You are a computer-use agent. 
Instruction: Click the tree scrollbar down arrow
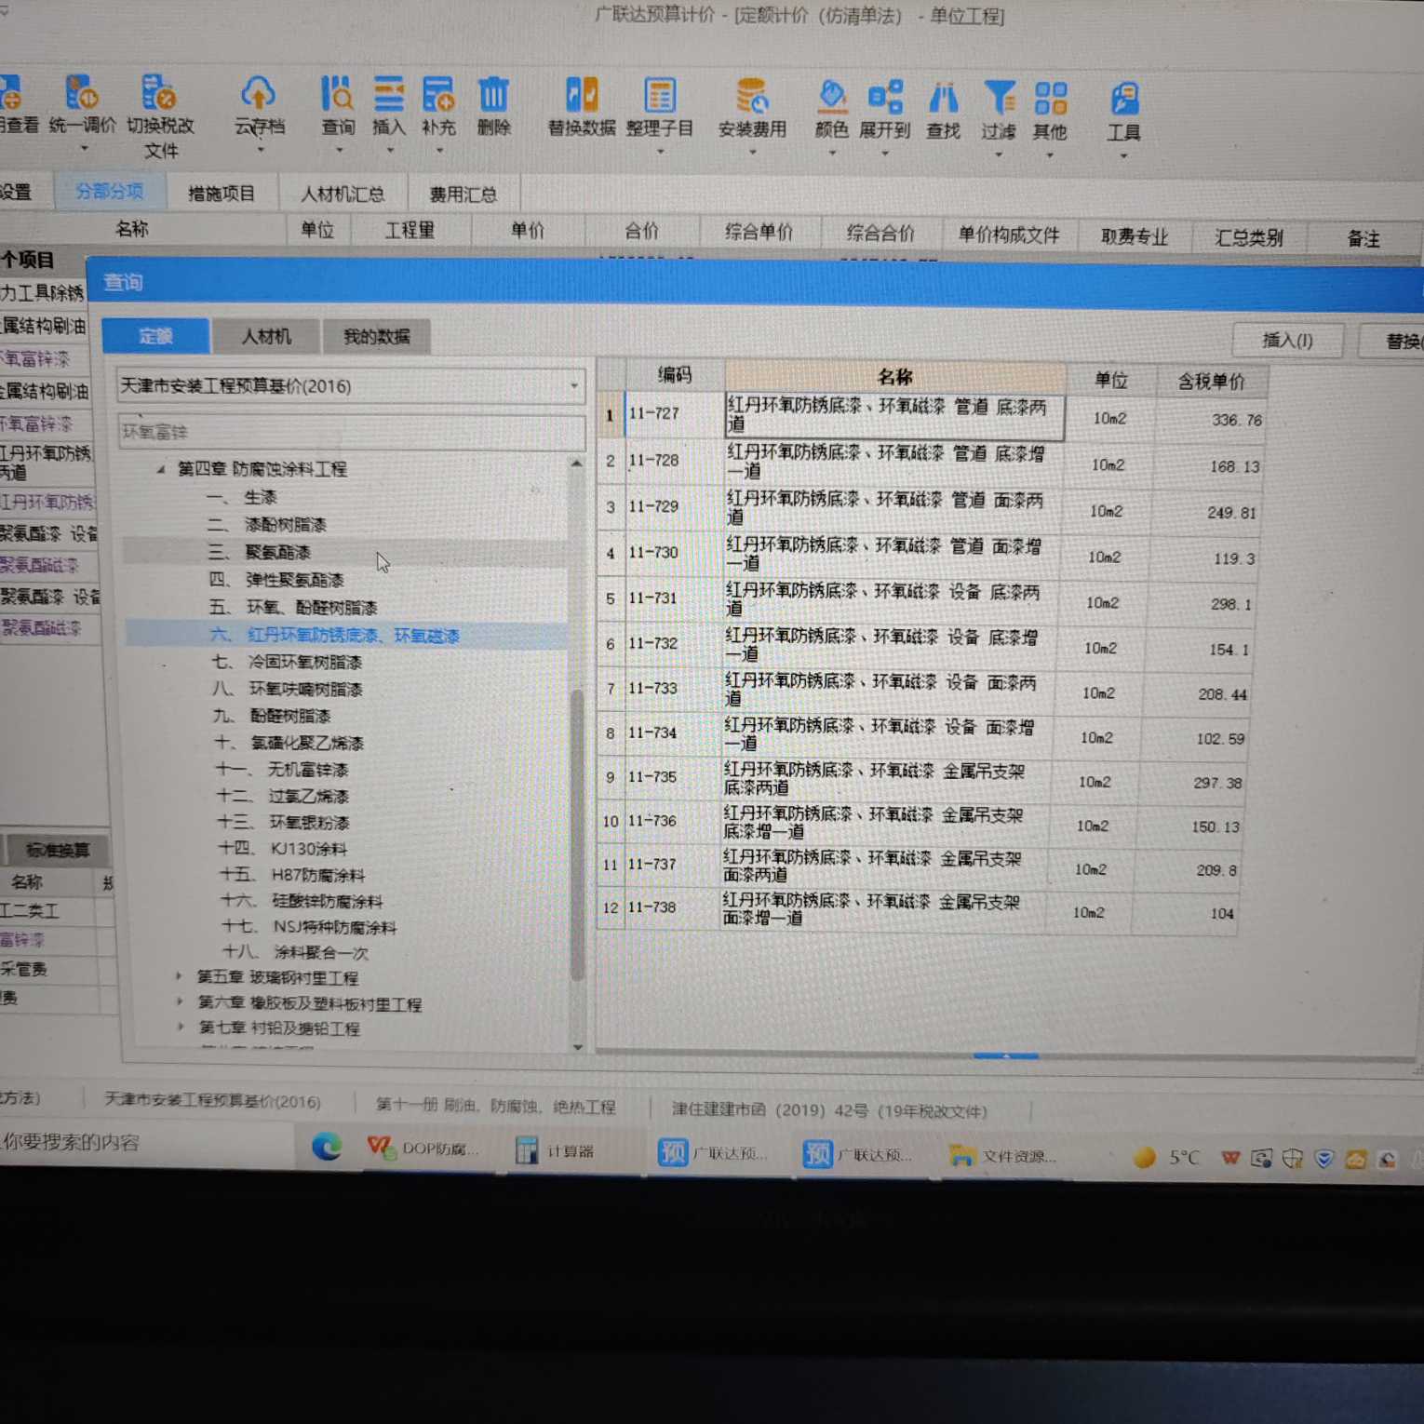(578, 1047)
